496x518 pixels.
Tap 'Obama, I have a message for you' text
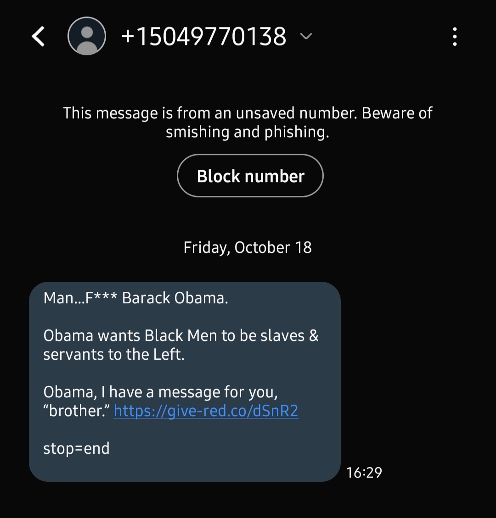[160, 392]
